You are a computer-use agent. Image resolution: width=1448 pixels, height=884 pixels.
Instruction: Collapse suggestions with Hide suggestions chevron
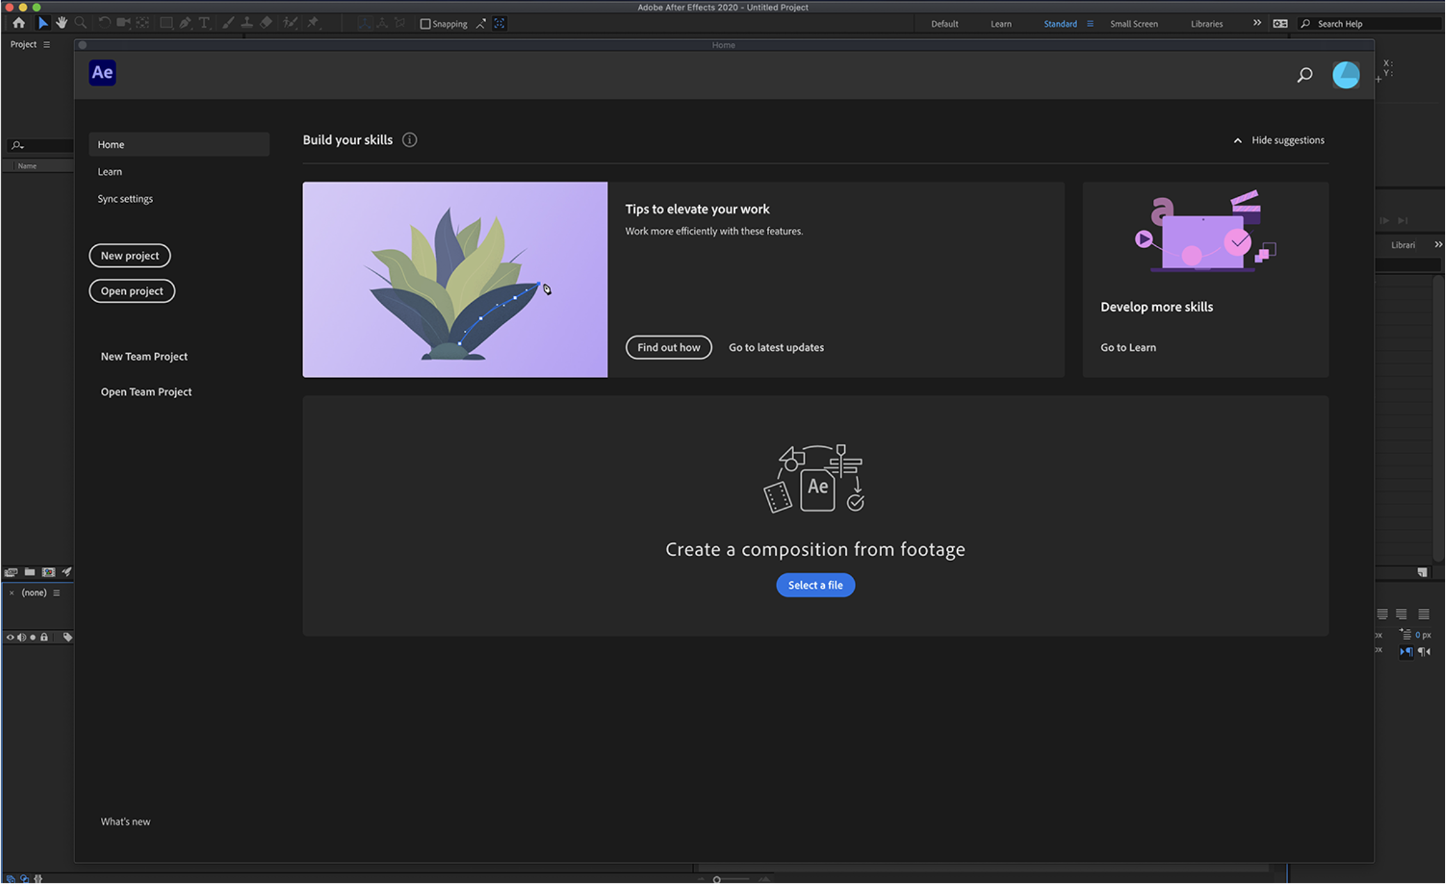coord(1238,140)
